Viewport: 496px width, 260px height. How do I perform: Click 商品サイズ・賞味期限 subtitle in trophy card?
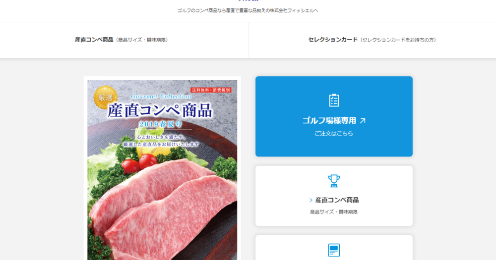click(x=334, y=212)
